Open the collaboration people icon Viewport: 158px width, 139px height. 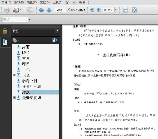coord(16,10)
